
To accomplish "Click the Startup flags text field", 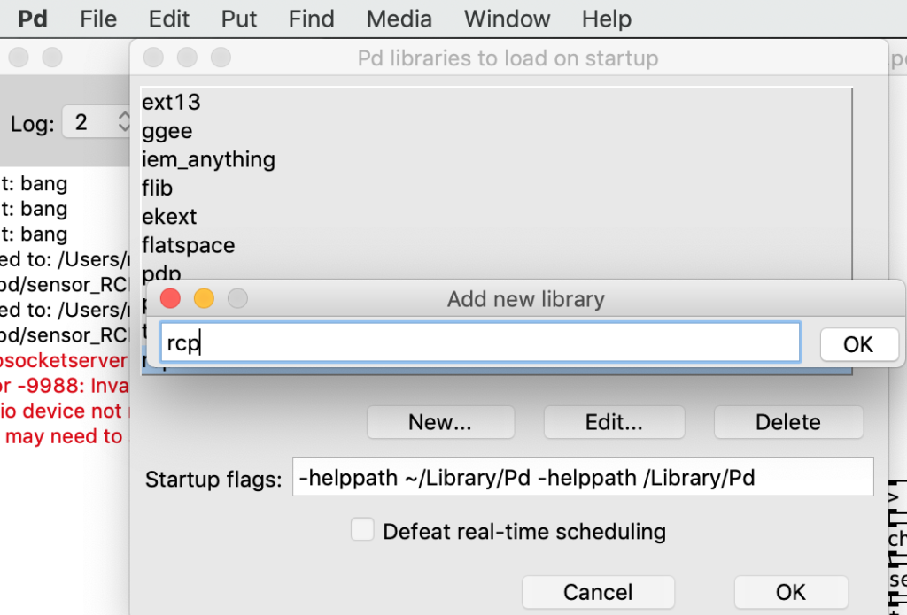I will tap(583, 478).
